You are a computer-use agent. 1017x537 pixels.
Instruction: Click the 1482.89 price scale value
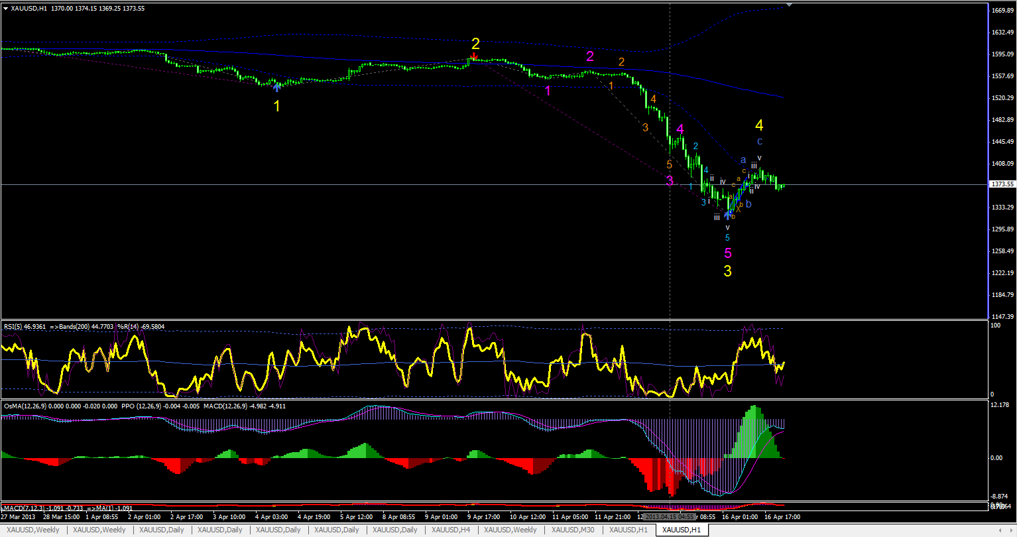[x=1002, y=120]
